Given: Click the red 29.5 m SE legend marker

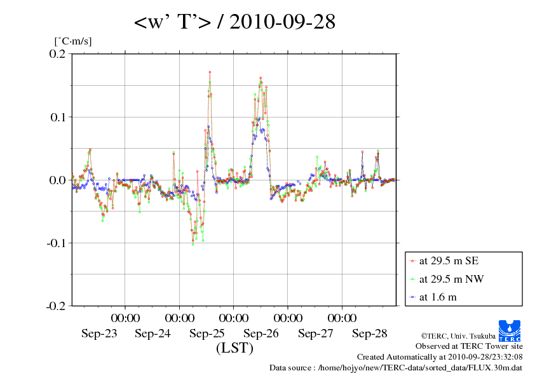Looking at the screenshot, I should point(412,261).
